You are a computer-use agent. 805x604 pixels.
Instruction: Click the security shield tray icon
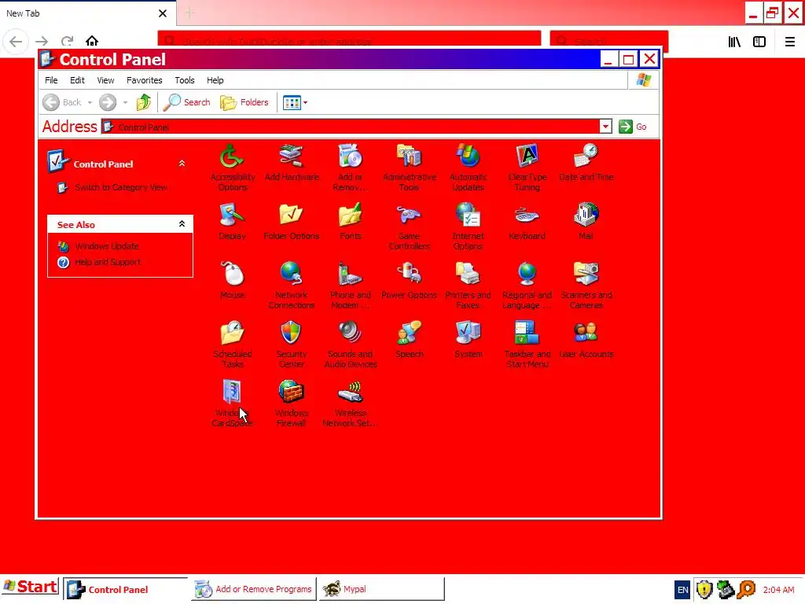[704, 590]
